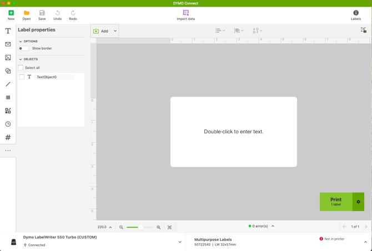Select the Text object tool in sidebar
This screenshot has width=372, height=251.
point(8,31)
